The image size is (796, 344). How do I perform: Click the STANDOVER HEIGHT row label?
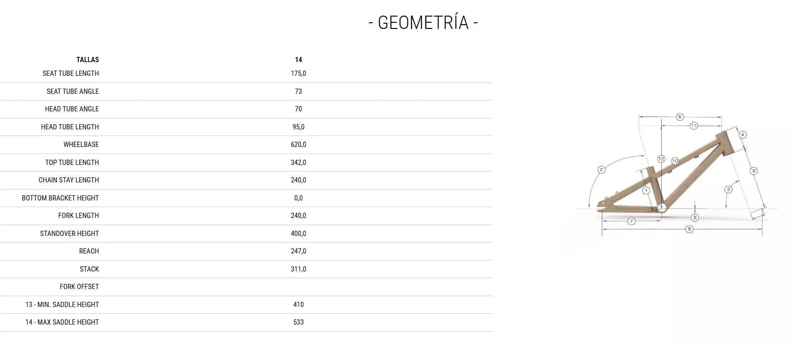click(69, 234)
